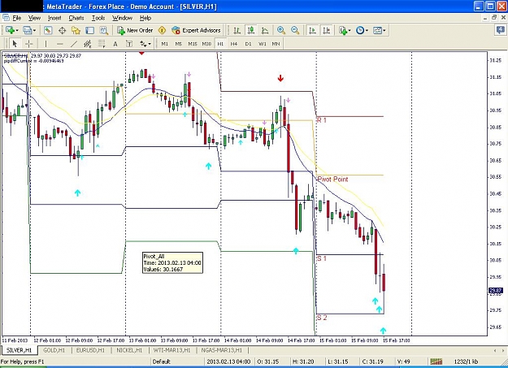
Task: Switch to H4 timeframe
Action: (x=234, y=43)
